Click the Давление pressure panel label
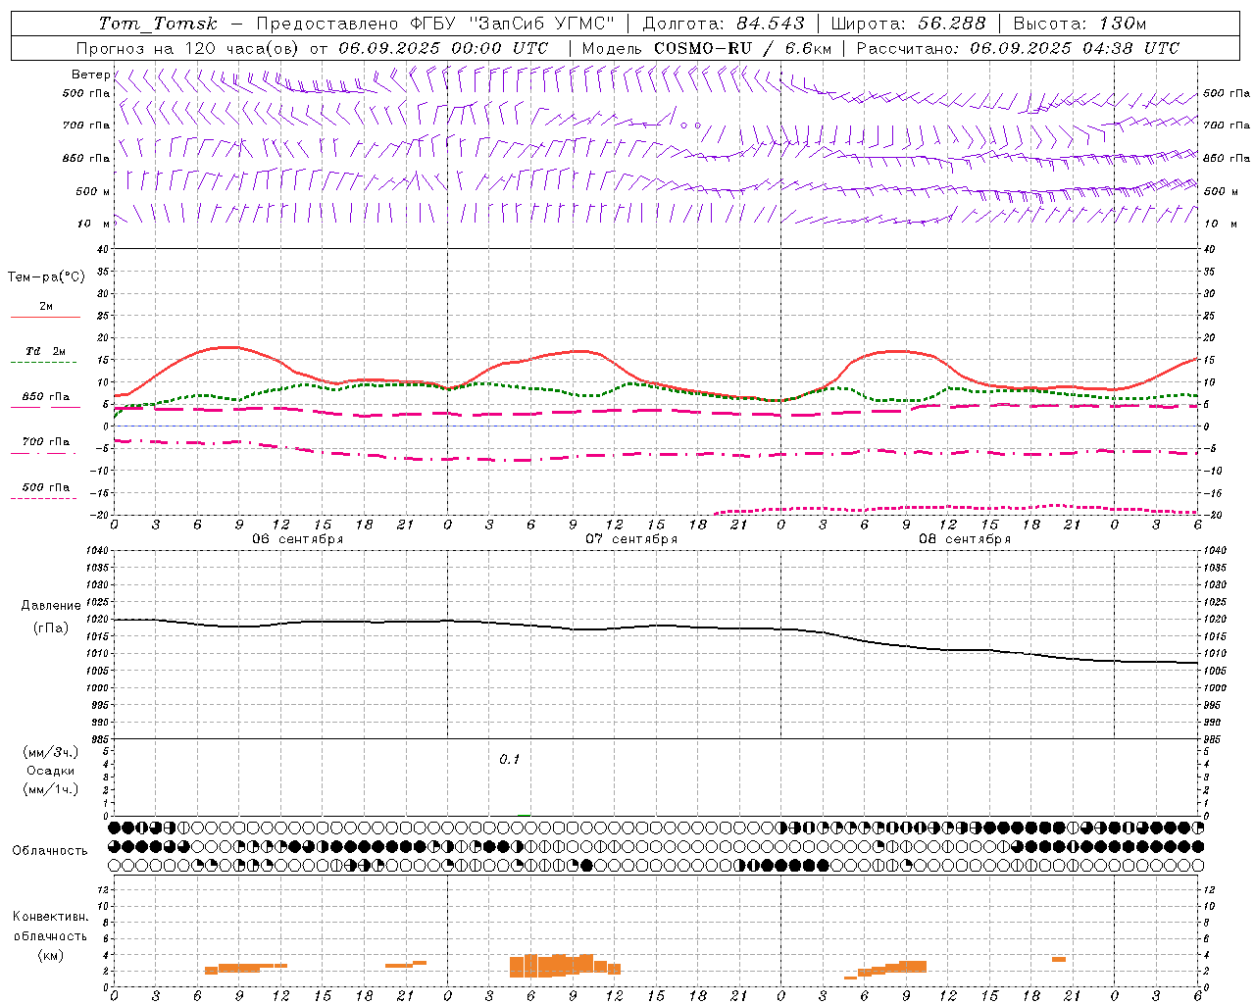The image size is (1255, 1004). 51,606
